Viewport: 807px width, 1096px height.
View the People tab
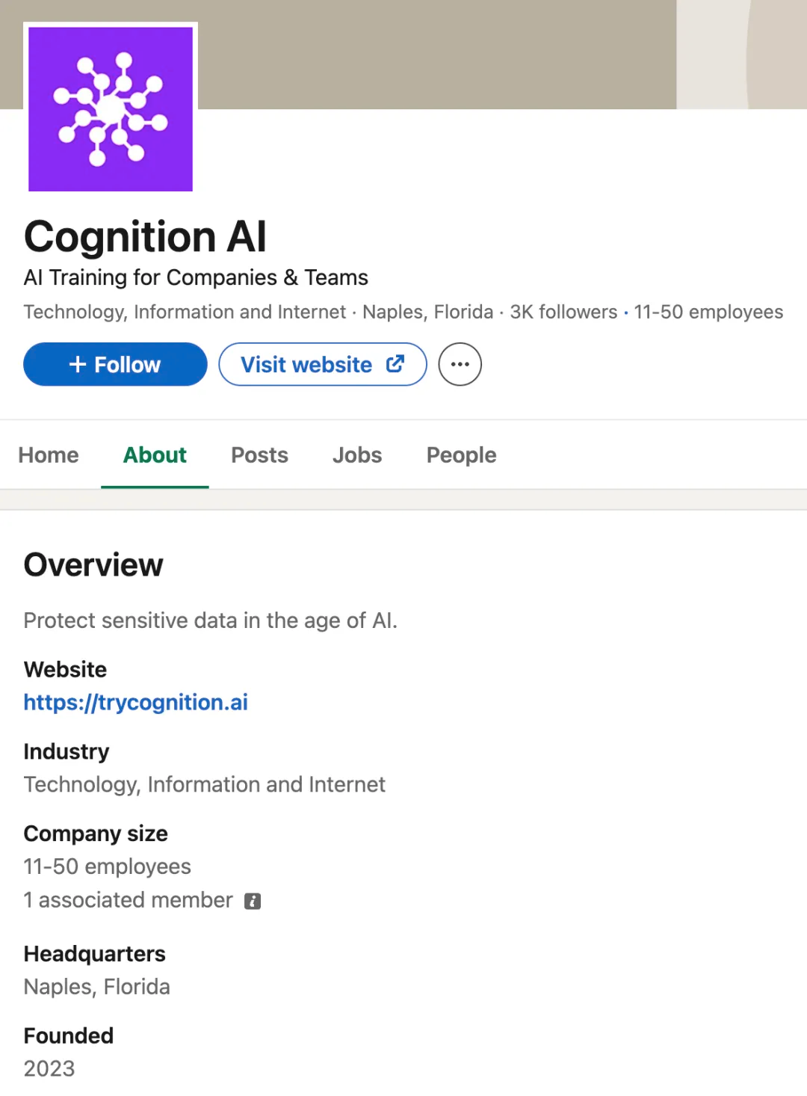pos(461,455)
